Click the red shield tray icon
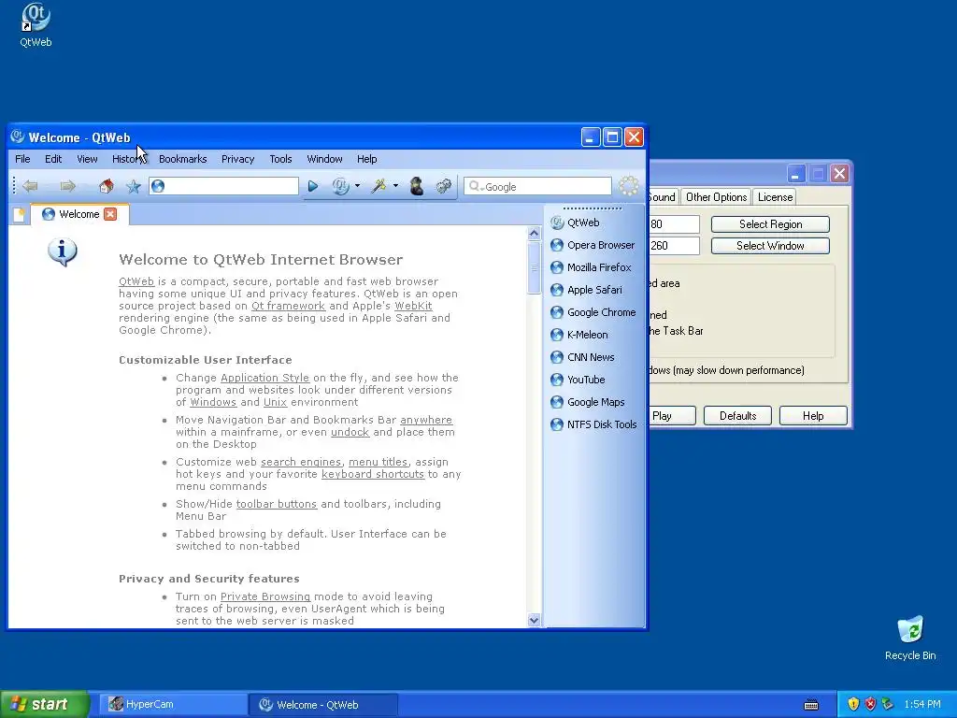 pos(870,705)
